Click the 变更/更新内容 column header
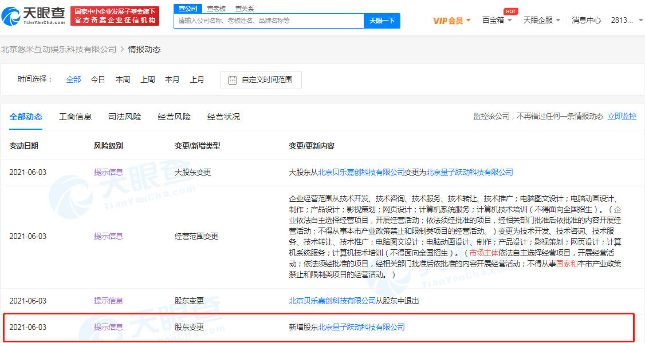Image resolution: width=645 pixels, height=343 pixels. (x=312, y=146)
